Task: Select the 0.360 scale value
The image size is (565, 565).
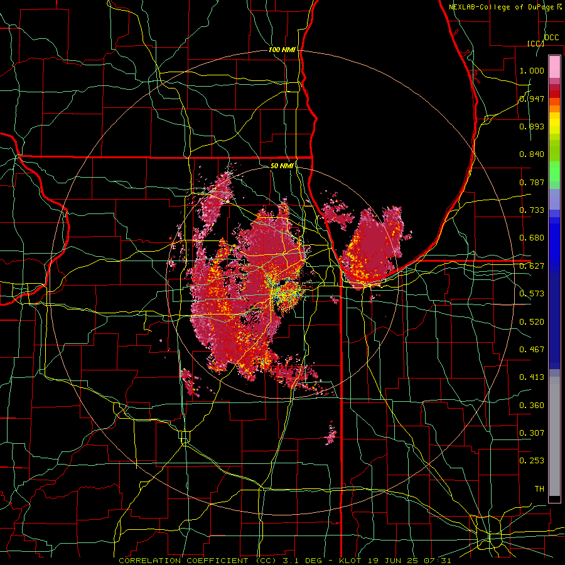Action: point(532,406)
